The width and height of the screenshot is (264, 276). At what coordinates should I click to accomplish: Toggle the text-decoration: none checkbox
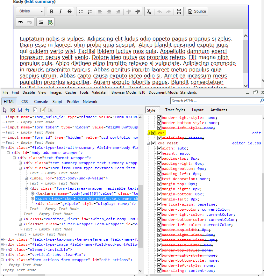159,179
